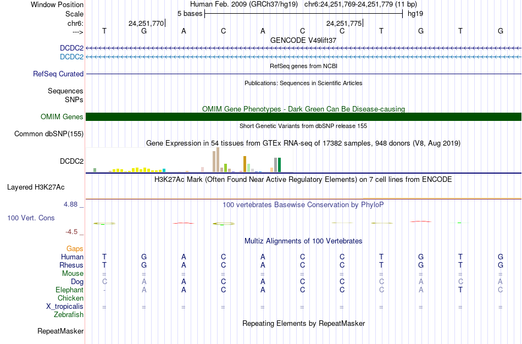This screenshot has height=344, width=522.
Task: Click the tallest tan bar in GTEx chart
Action: point(218,160)
